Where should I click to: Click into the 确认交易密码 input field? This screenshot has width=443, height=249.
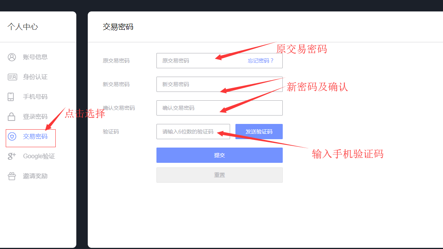click(x=219, y=108)
